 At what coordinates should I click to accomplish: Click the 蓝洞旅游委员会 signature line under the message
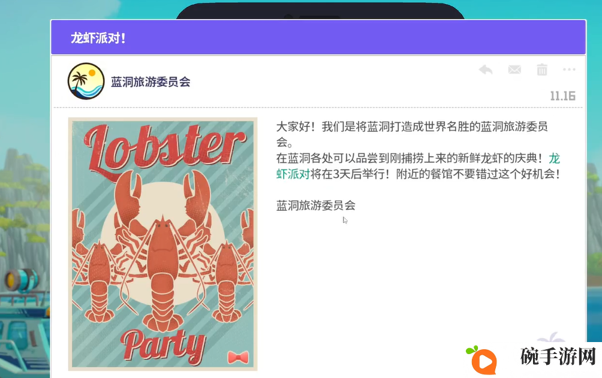tap(315, 205)
